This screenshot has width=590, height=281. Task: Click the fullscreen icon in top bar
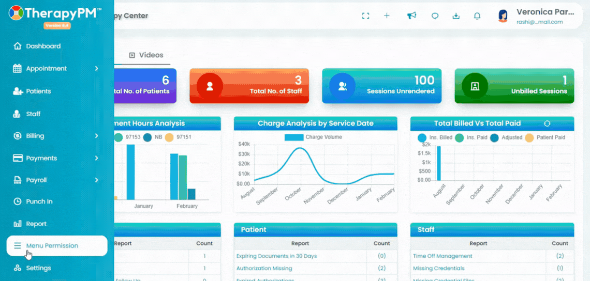point(365,16)
